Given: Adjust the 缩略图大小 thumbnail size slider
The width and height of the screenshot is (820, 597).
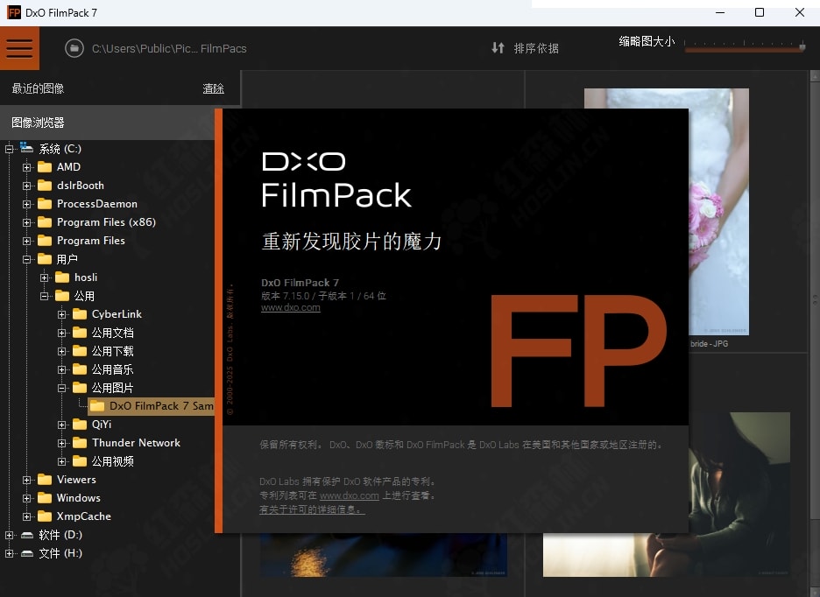Looking at the screenshot, I should pyautogui.click(x=745, y=48).
